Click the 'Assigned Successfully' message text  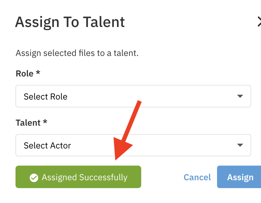[85, 178]
